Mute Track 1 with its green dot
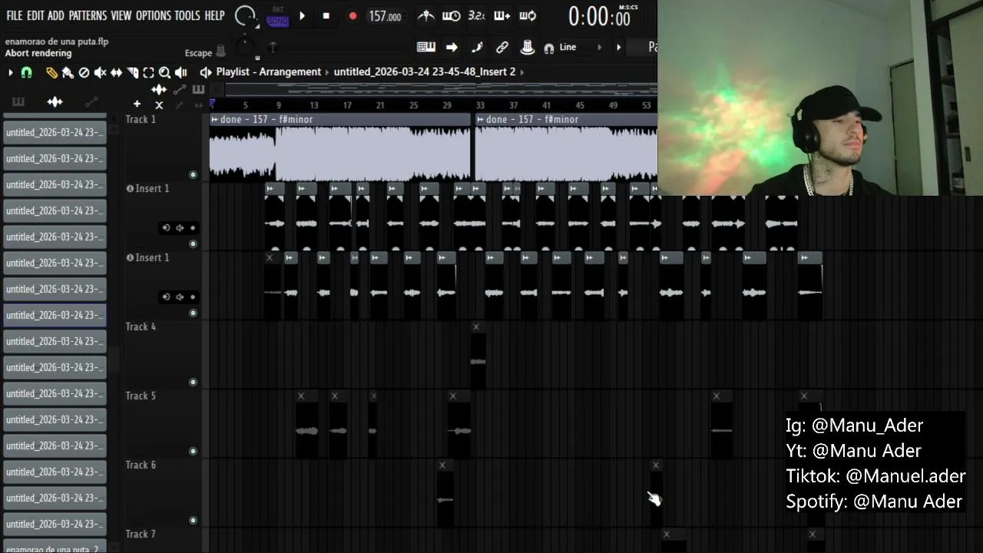Image resolution: width=983 pixels, height=553 pixels. pyautogui.click(x=193, y=175)
